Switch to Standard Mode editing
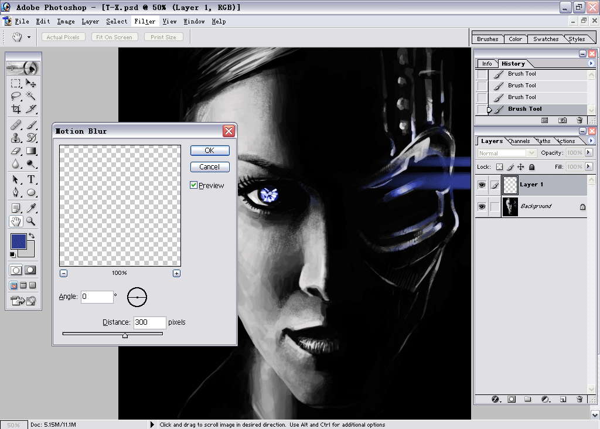600x429 pixels. click(16, 270)
